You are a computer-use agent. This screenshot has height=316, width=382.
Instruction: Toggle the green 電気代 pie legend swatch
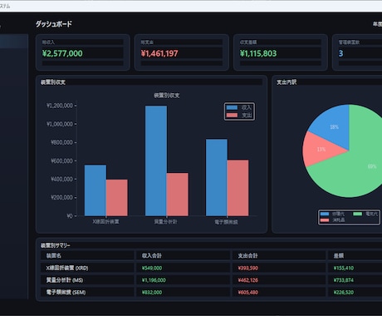pyautogui.click(x=358, y=214)
